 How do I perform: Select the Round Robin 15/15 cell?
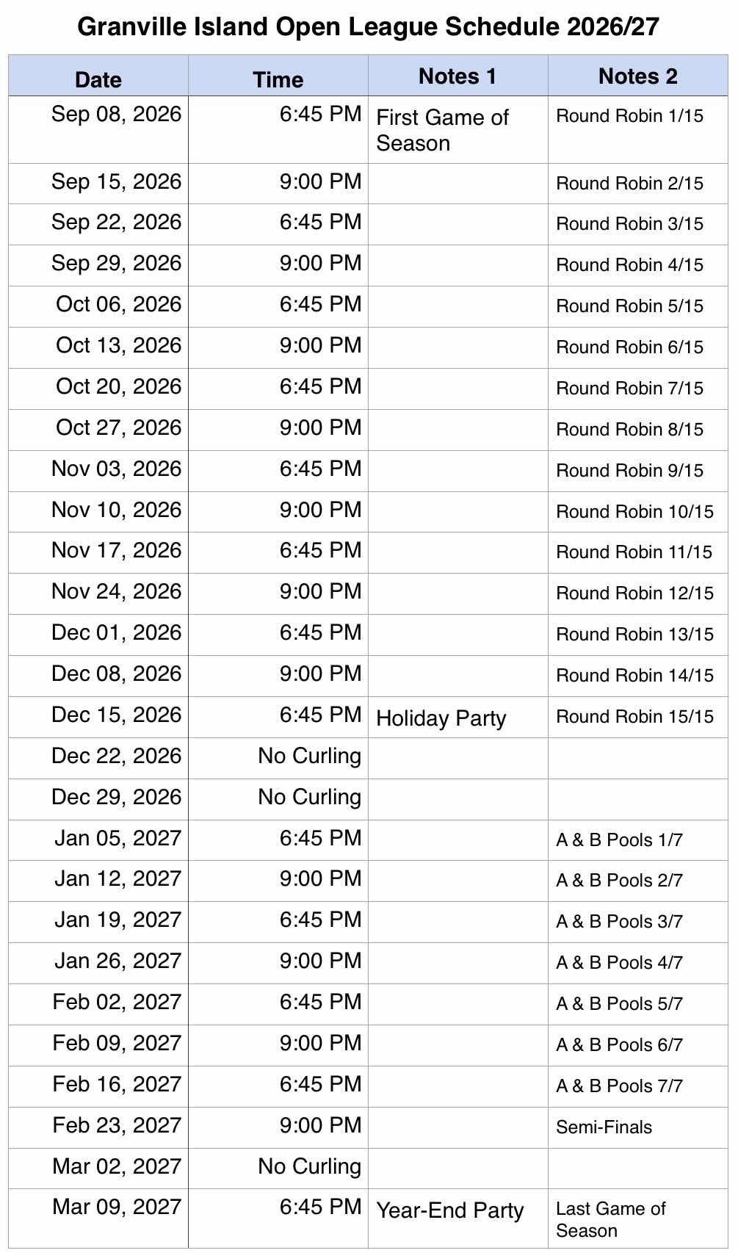point(638,718)
